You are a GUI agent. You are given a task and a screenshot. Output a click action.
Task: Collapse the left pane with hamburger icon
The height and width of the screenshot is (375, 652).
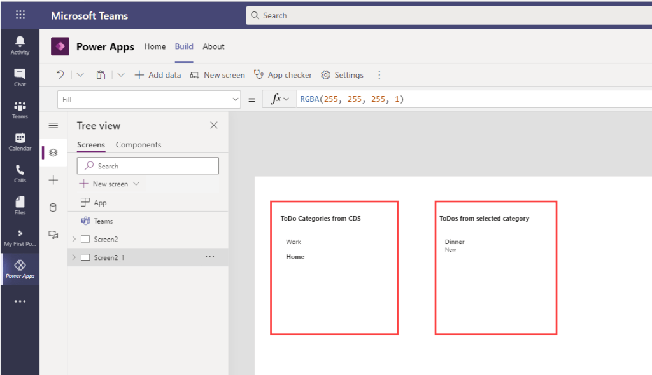tap(53, 126)
